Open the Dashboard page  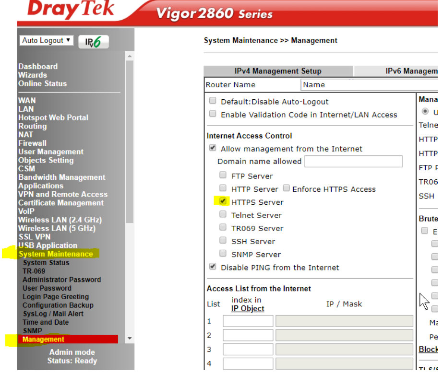(x=38, y=67)
